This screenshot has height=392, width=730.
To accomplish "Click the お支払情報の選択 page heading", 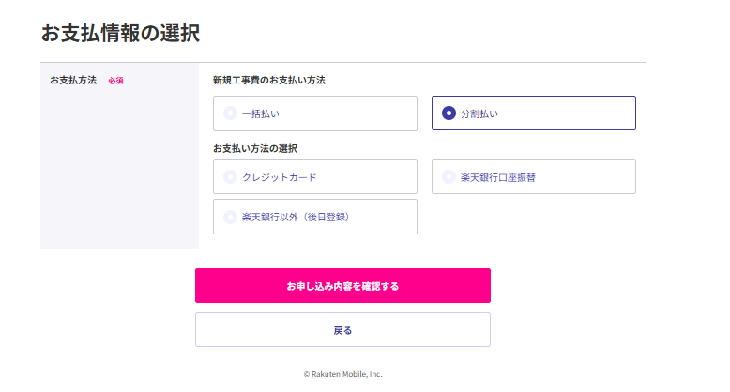I will tap(119, 34).
